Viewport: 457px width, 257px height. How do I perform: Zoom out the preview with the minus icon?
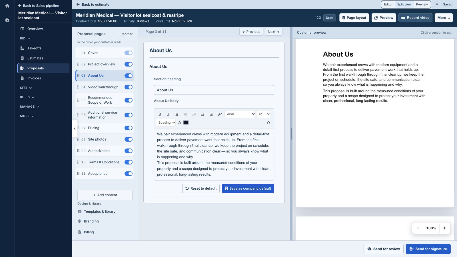tap(418, 228)
